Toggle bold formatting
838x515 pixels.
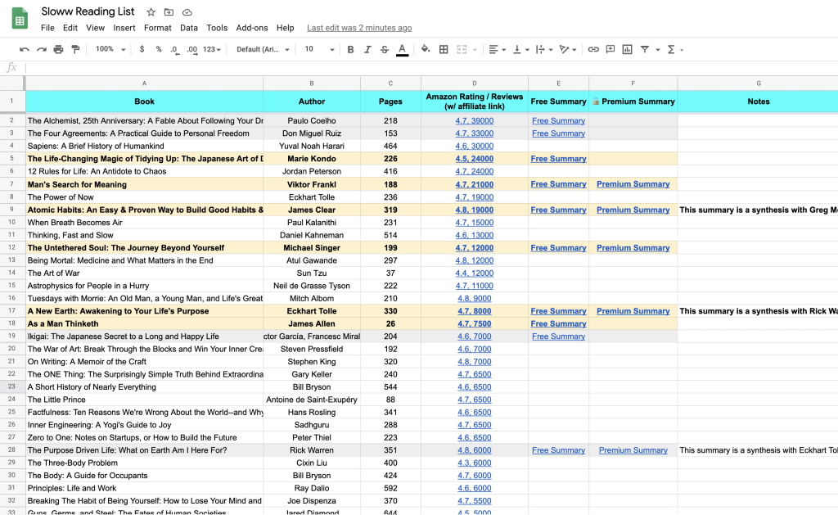pos(350,49)
